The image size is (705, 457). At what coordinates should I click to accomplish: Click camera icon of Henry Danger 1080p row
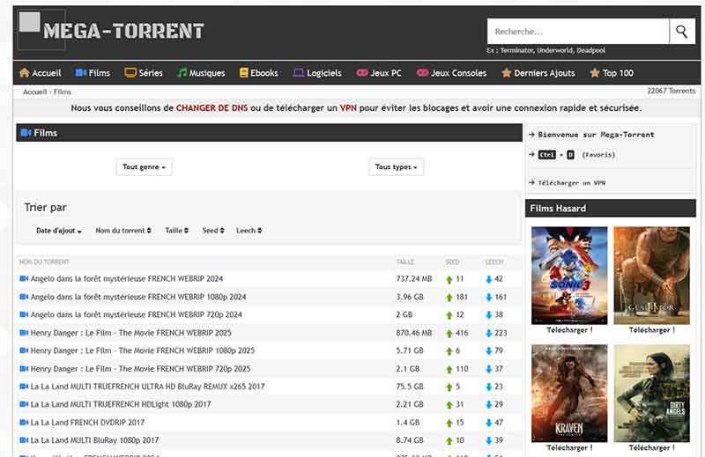pos(24,350)
